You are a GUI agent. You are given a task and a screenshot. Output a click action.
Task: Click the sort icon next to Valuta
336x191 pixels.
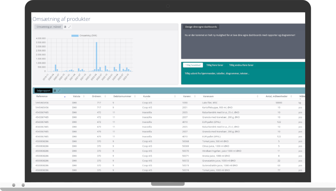click(x=84, y=96)
